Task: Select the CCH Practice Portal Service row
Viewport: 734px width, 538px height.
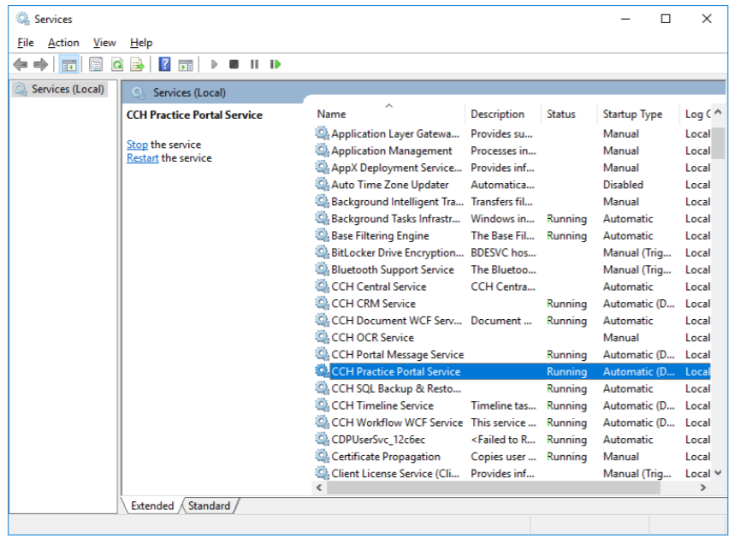Action: tap(512, 371)
